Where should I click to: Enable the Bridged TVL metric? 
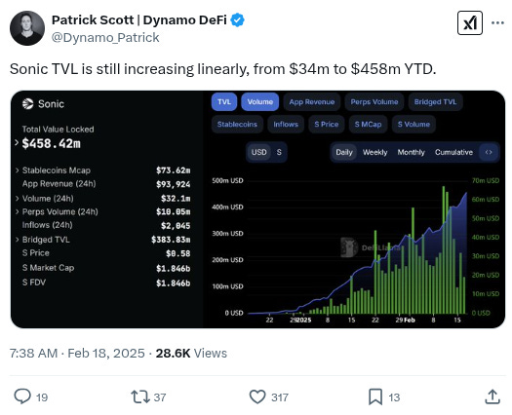[x=435, y=101]
